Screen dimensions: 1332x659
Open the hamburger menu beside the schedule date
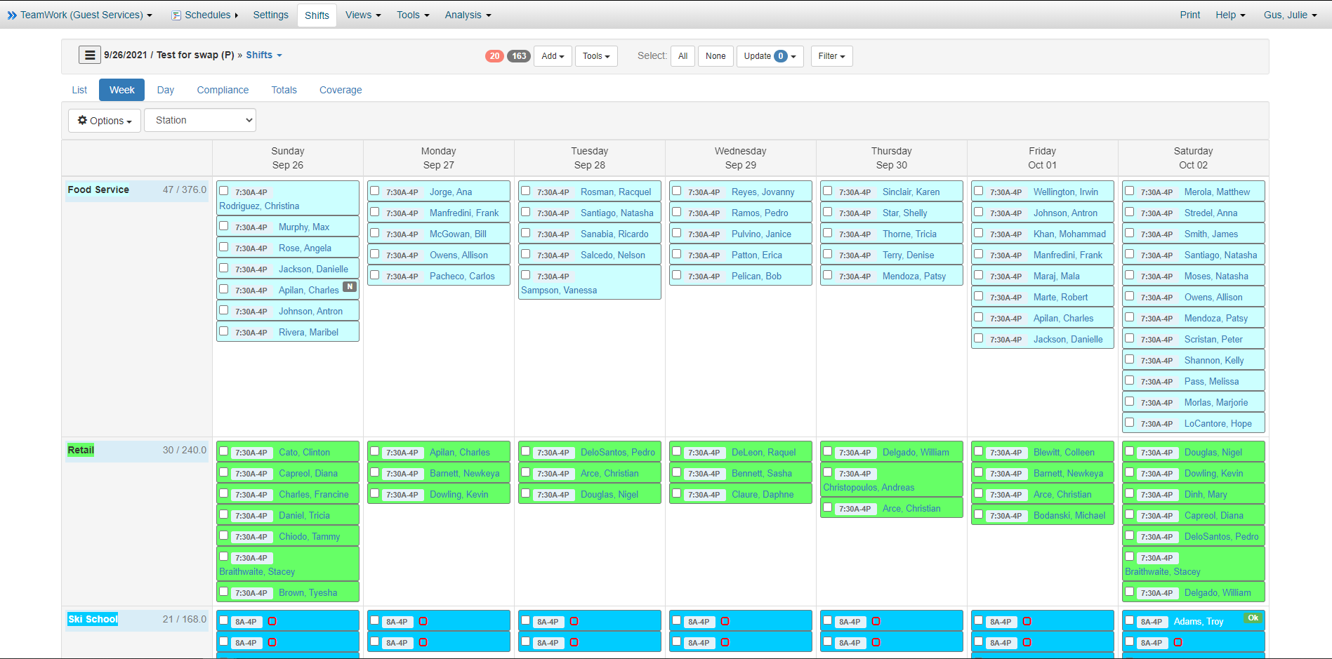90,55
